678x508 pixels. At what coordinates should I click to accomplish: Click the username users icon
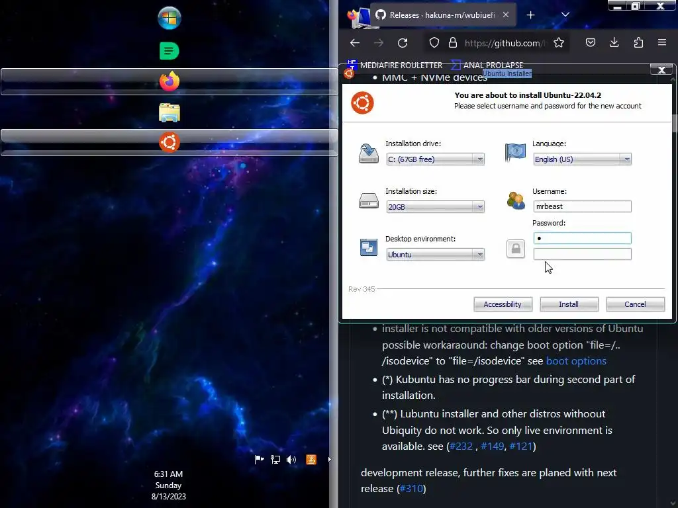pyautogui.click(x=515, y=200)
